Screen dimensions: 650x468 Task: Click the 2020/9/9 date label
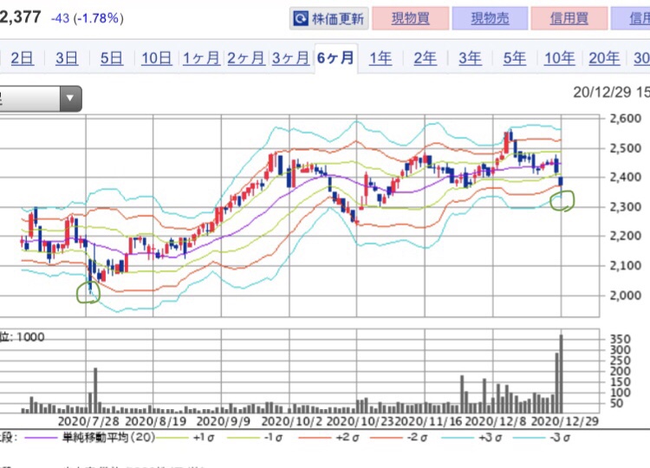224,421
